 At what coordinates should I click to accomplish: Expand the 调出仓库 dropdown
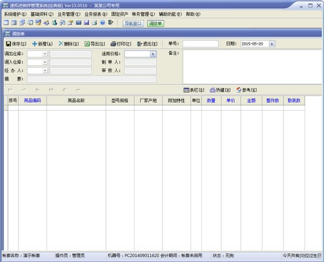click(45, 54)
